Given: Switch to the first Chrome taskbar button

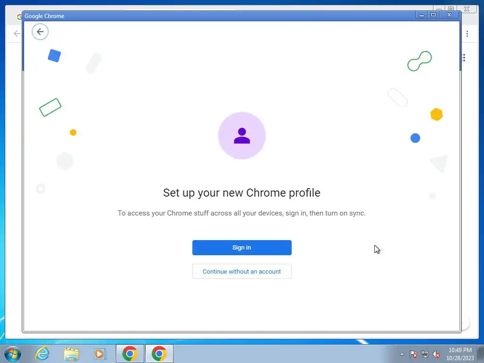Looking at the screenshot, I should point(130,354).
